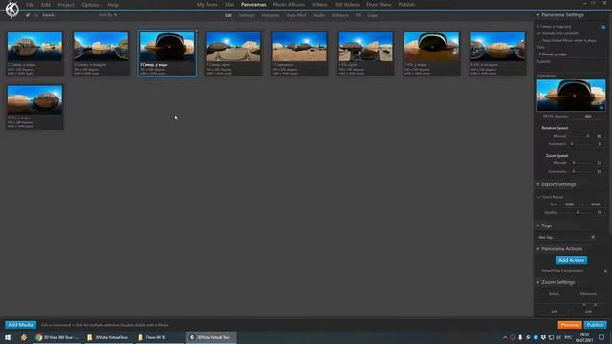Toggle the Don't Resize checkbox

click(539, 197)
